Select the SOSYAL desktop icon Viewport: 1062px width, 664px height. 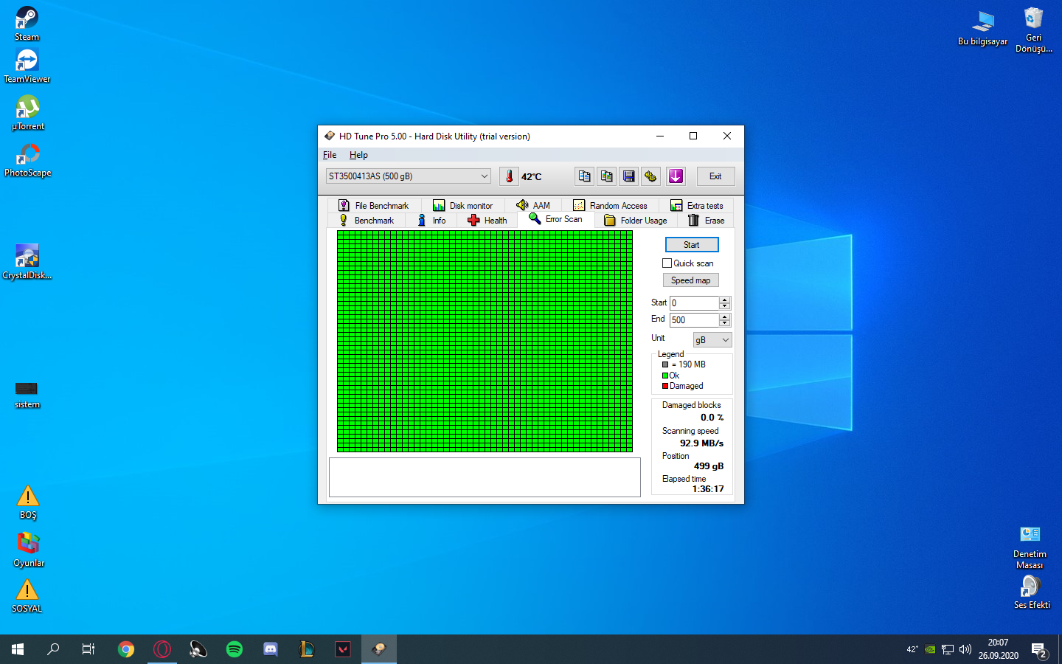(x=27, y=595)
